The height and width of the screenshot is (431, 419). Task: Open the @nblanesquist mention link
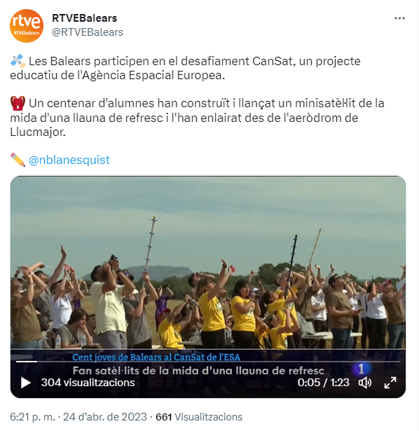click(69, 160)
